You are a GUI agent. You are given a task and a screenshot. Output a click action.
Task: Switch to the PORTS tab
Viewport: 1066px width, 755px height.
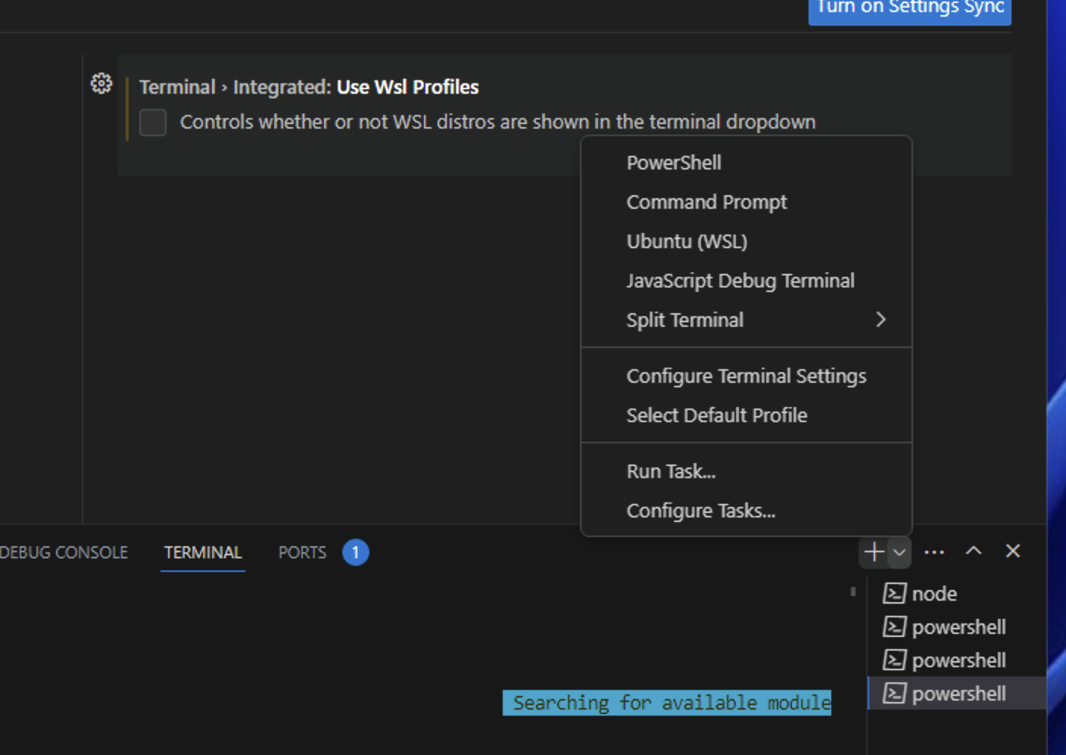(303, 552)
